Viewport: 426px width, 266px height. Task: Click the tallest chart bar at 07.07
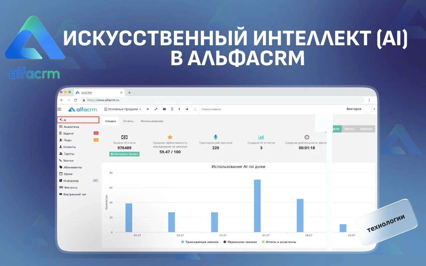(x=257, y=206)
